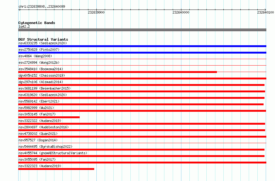The height and width of the screenshot is (181, 275).
Task: Select the red bar under nsv3055095
Action: pyautogui.click(x=142, y=163)
